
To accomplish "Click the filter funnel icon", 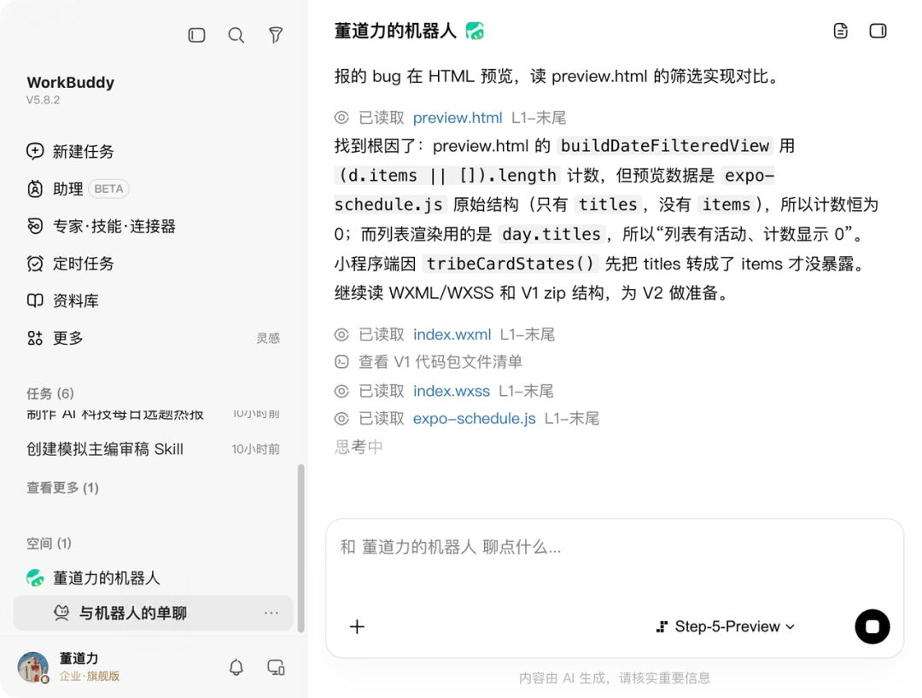I will coord(275,35).
